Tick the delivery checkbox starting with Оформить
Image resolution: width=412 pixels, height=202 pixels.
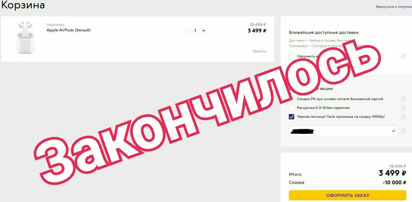click(x=292, y=56)
